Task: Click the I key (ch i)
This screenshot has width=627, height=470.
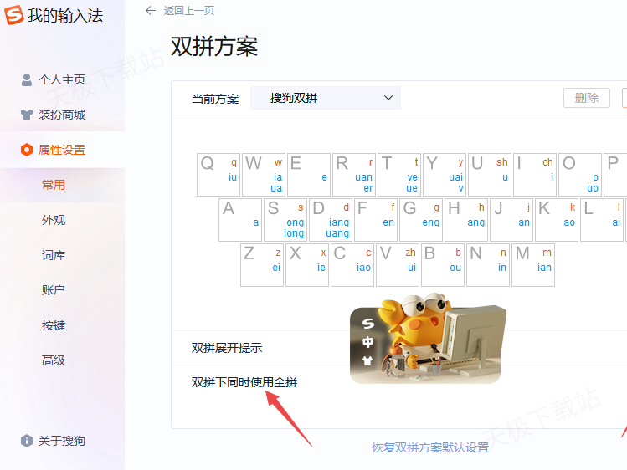Action: click(x=535, y=175)
